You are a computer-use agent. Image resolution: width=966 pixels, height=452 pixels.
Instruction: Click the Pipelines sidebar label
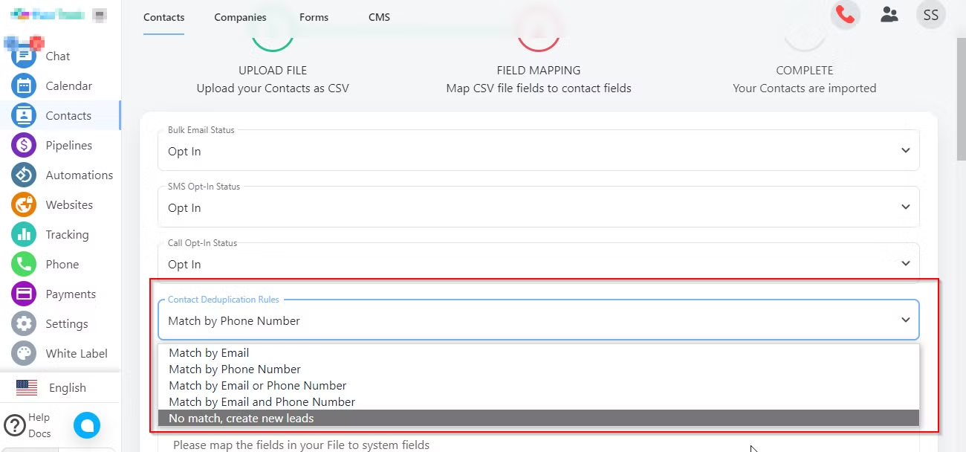click(69, 145)
